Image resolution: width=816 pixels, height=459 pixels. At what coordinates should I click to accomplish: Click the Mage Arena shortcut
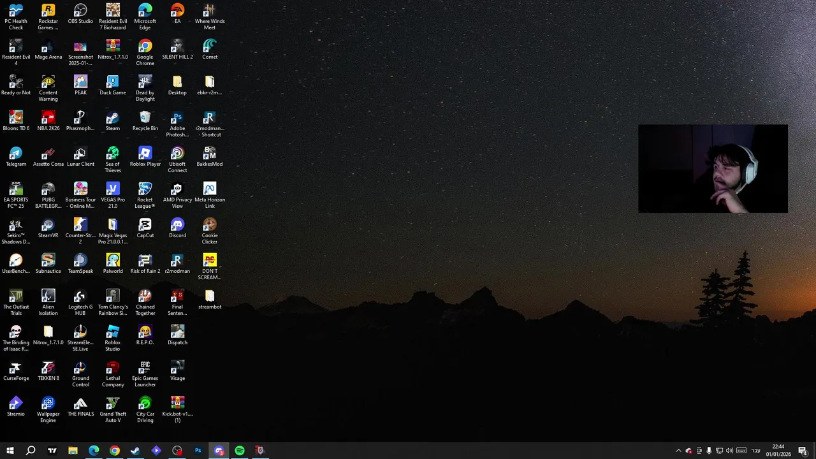(x=48, y=50)
